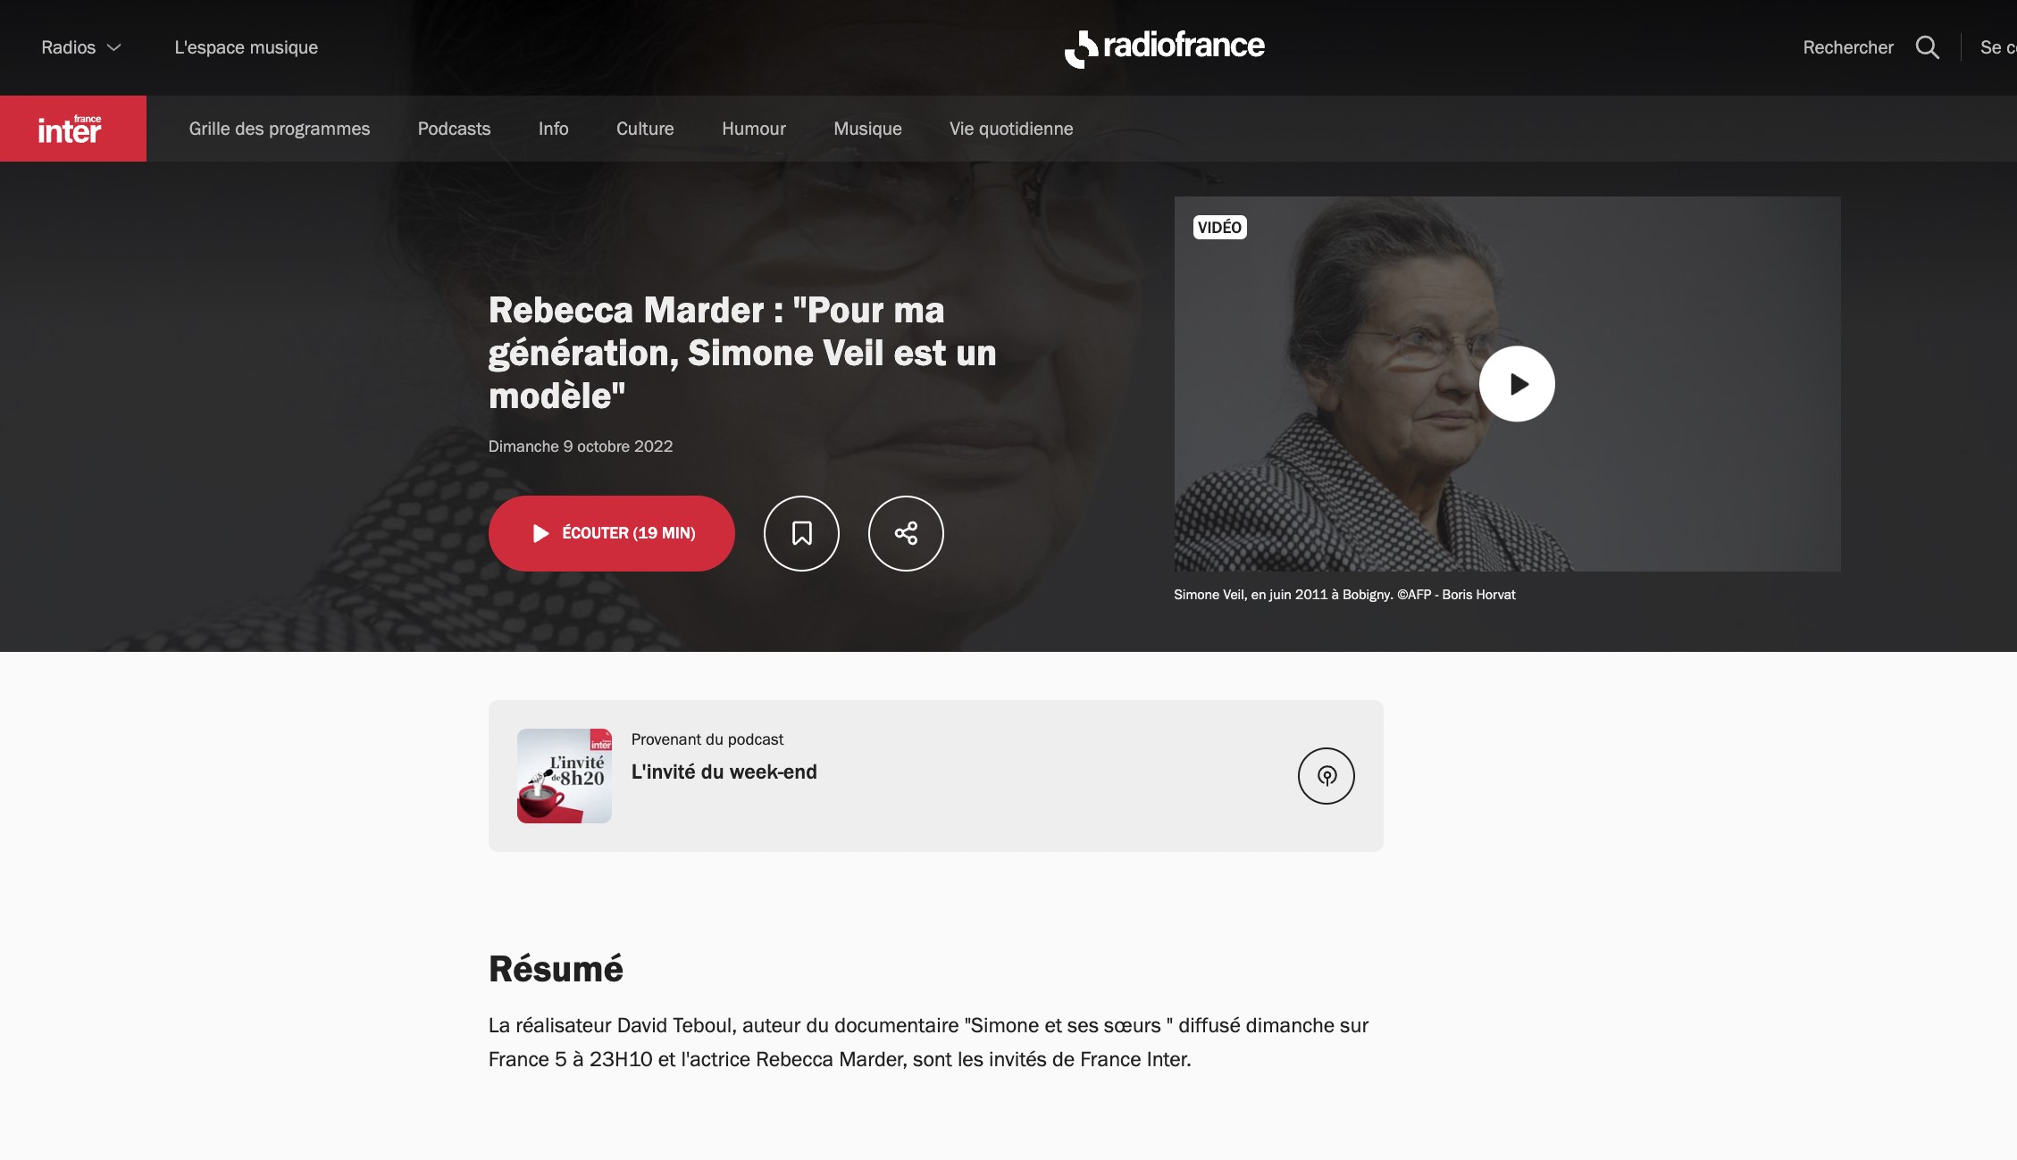Viewport: 2017px width, 1160px height.
Task: Open the share options icon
Action: (x=906, y=533)
